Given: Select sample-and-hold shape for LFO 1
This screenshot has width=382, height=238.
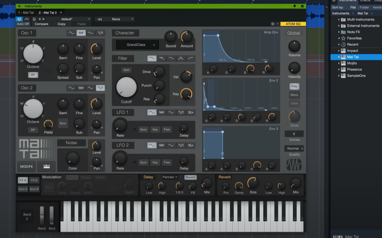Looking at the screenshot, I should click(191, 112).
